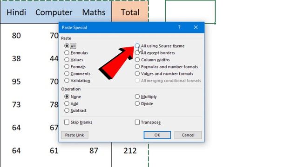Click the Maths column header cell
Image resolution: width=298 pixels, height=167 pixels.
point(94,13)
